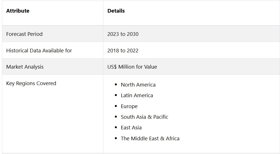Click bullet beside The Middle East & Africa
The width and height of the screenshot is (280, 154).
(x=116, y=138)
